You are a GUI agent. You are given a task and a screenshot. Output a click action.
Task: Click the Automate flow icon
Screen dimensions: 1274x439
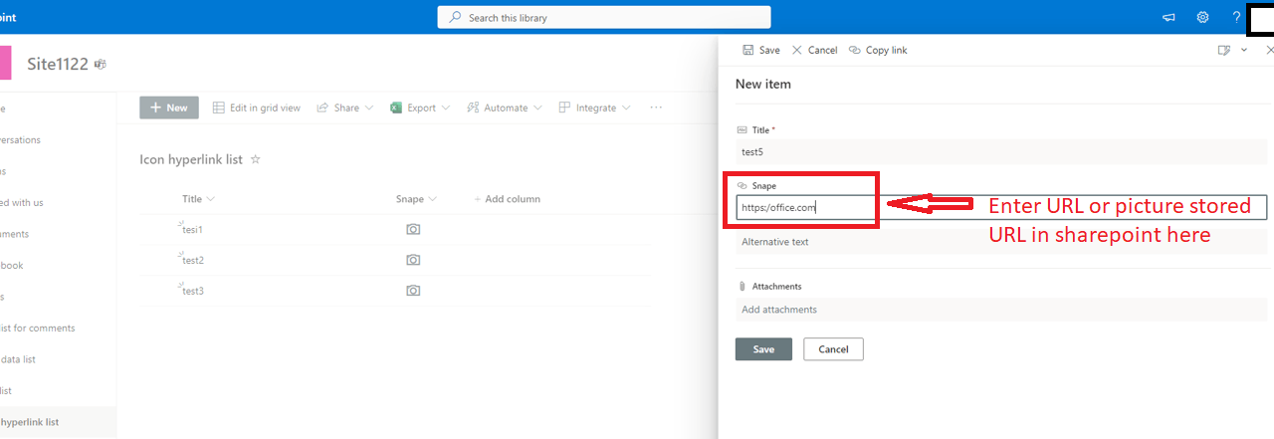(473, 108)
